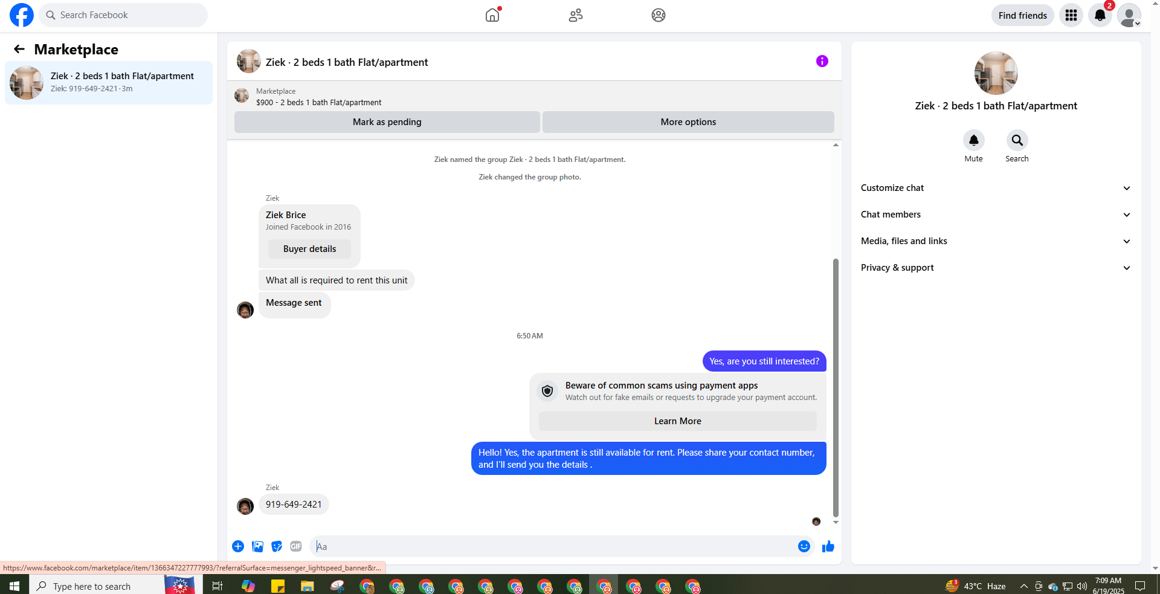The image size is (1160, 594).
Task: Choose a sticker from the sticker icon
Action: click(x=277, y=546)
